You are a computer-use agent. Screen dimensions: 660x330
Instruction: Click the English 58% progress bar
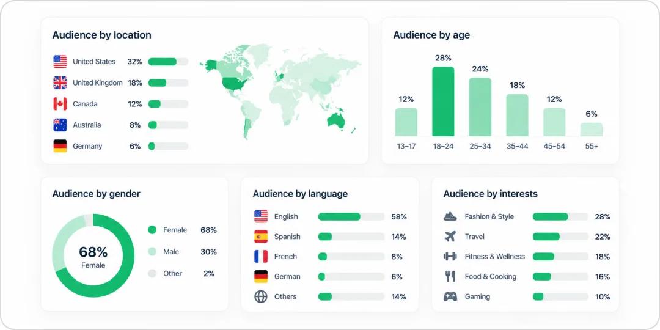click(351, 216)
